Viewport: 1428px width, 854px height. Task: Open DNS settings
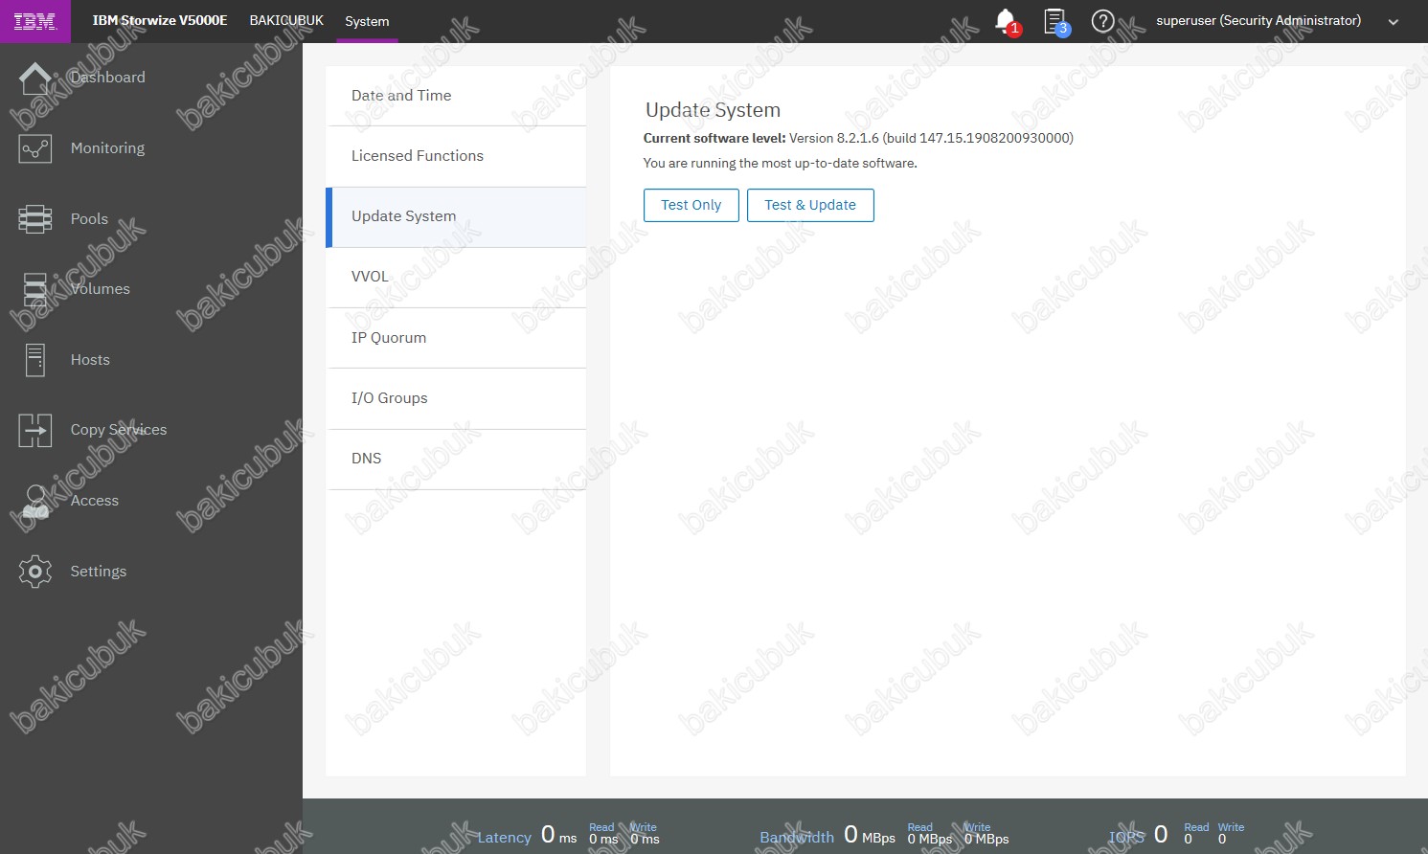tap(456, 459)
